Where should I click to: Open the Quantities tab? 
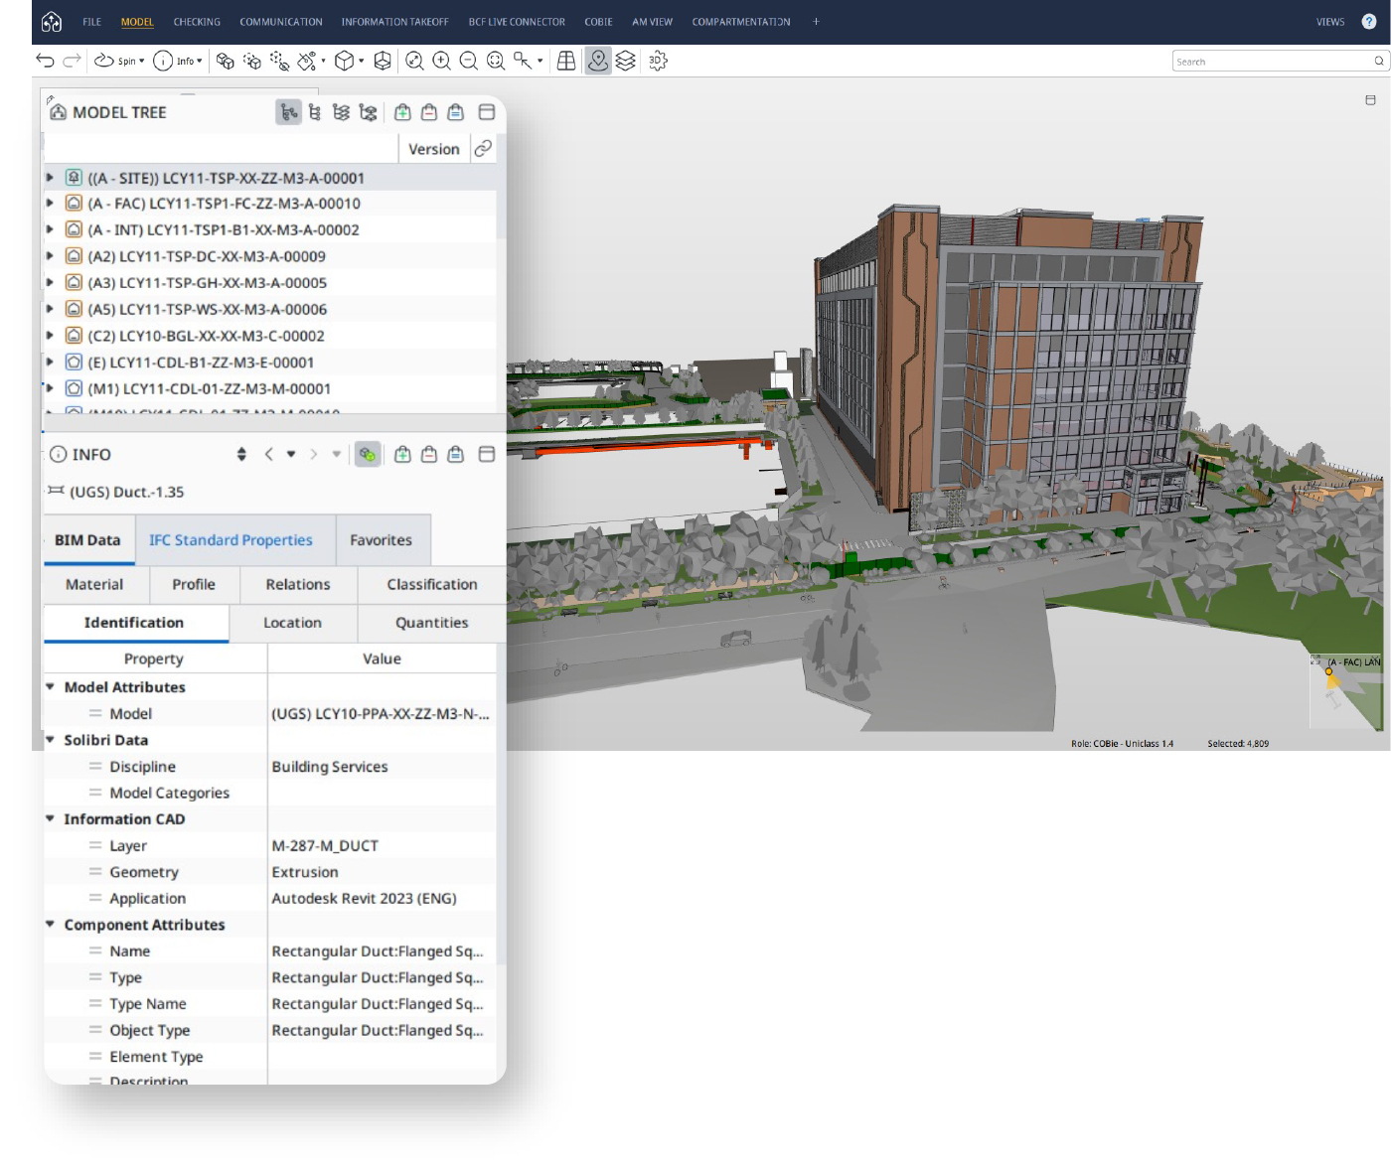(x=431, y=623)
